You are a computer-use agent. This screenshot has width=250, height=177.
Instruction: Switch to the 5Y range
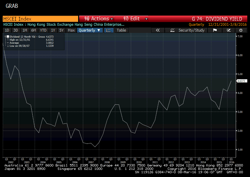(x=61, y=30)
